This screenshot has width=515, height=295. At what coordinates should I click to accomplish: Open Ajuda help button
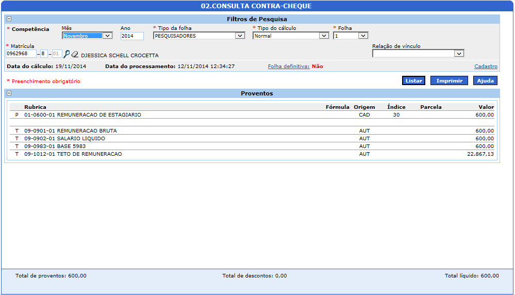pyautogui.click(x=485, y=81)
